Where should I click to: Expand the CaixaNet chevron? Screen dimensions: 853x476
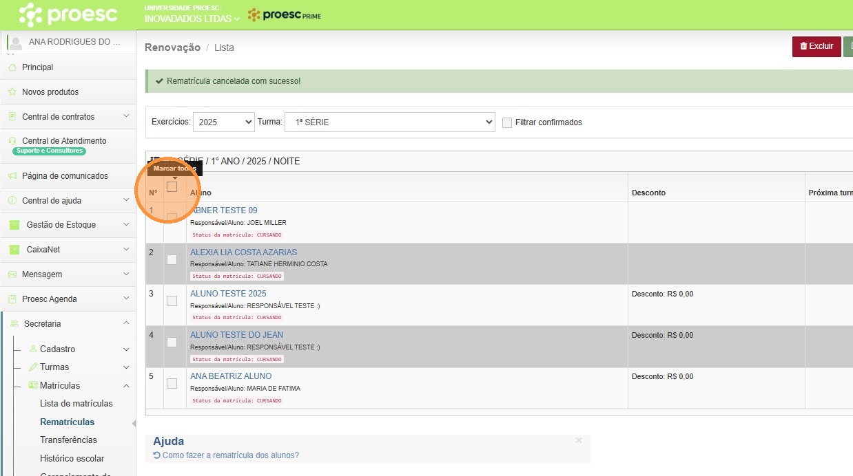click(126, 250)
